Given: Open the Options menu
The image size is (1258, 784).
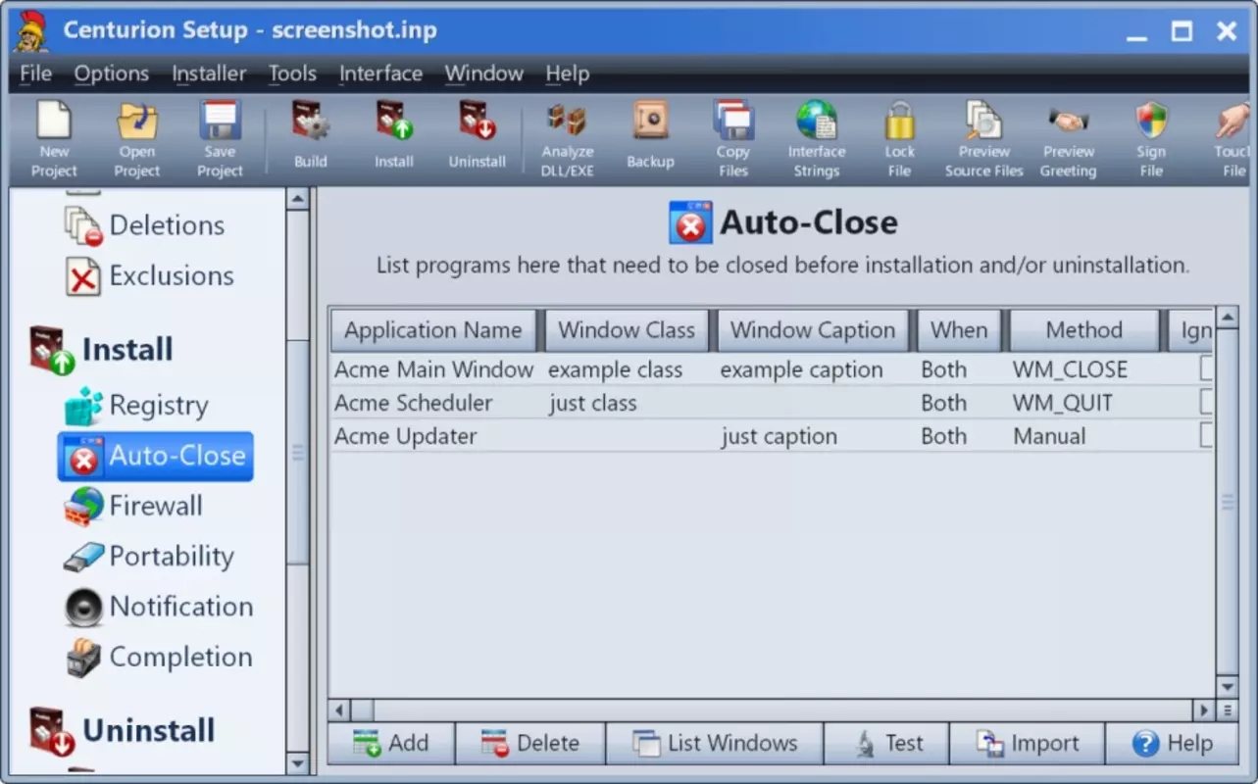Looking at the screenshot, I should (112, 73).
